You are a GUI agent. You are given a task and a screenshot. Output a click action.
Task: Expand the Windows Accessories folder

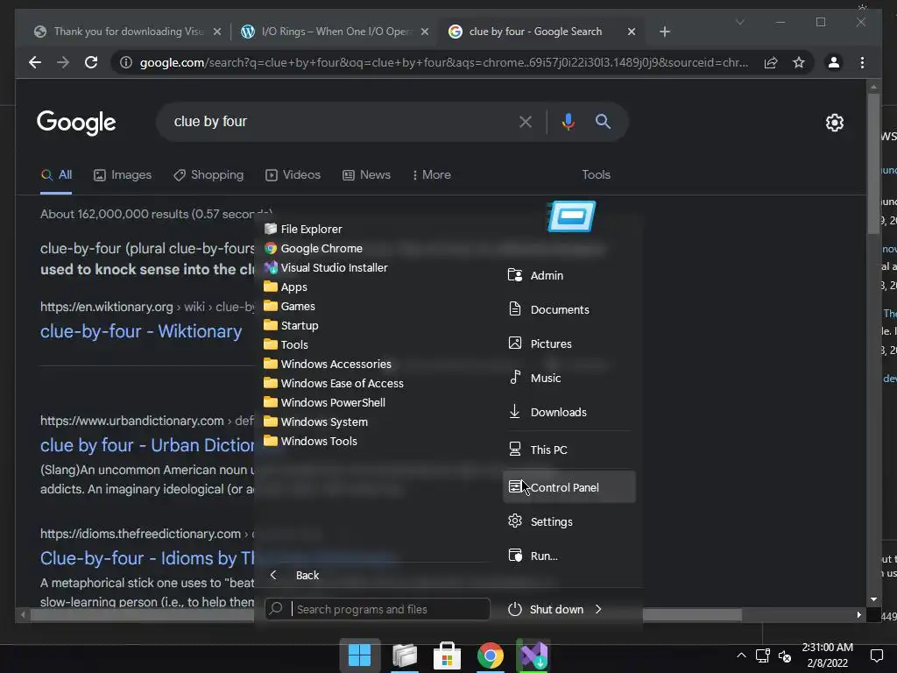pos(328,364)
